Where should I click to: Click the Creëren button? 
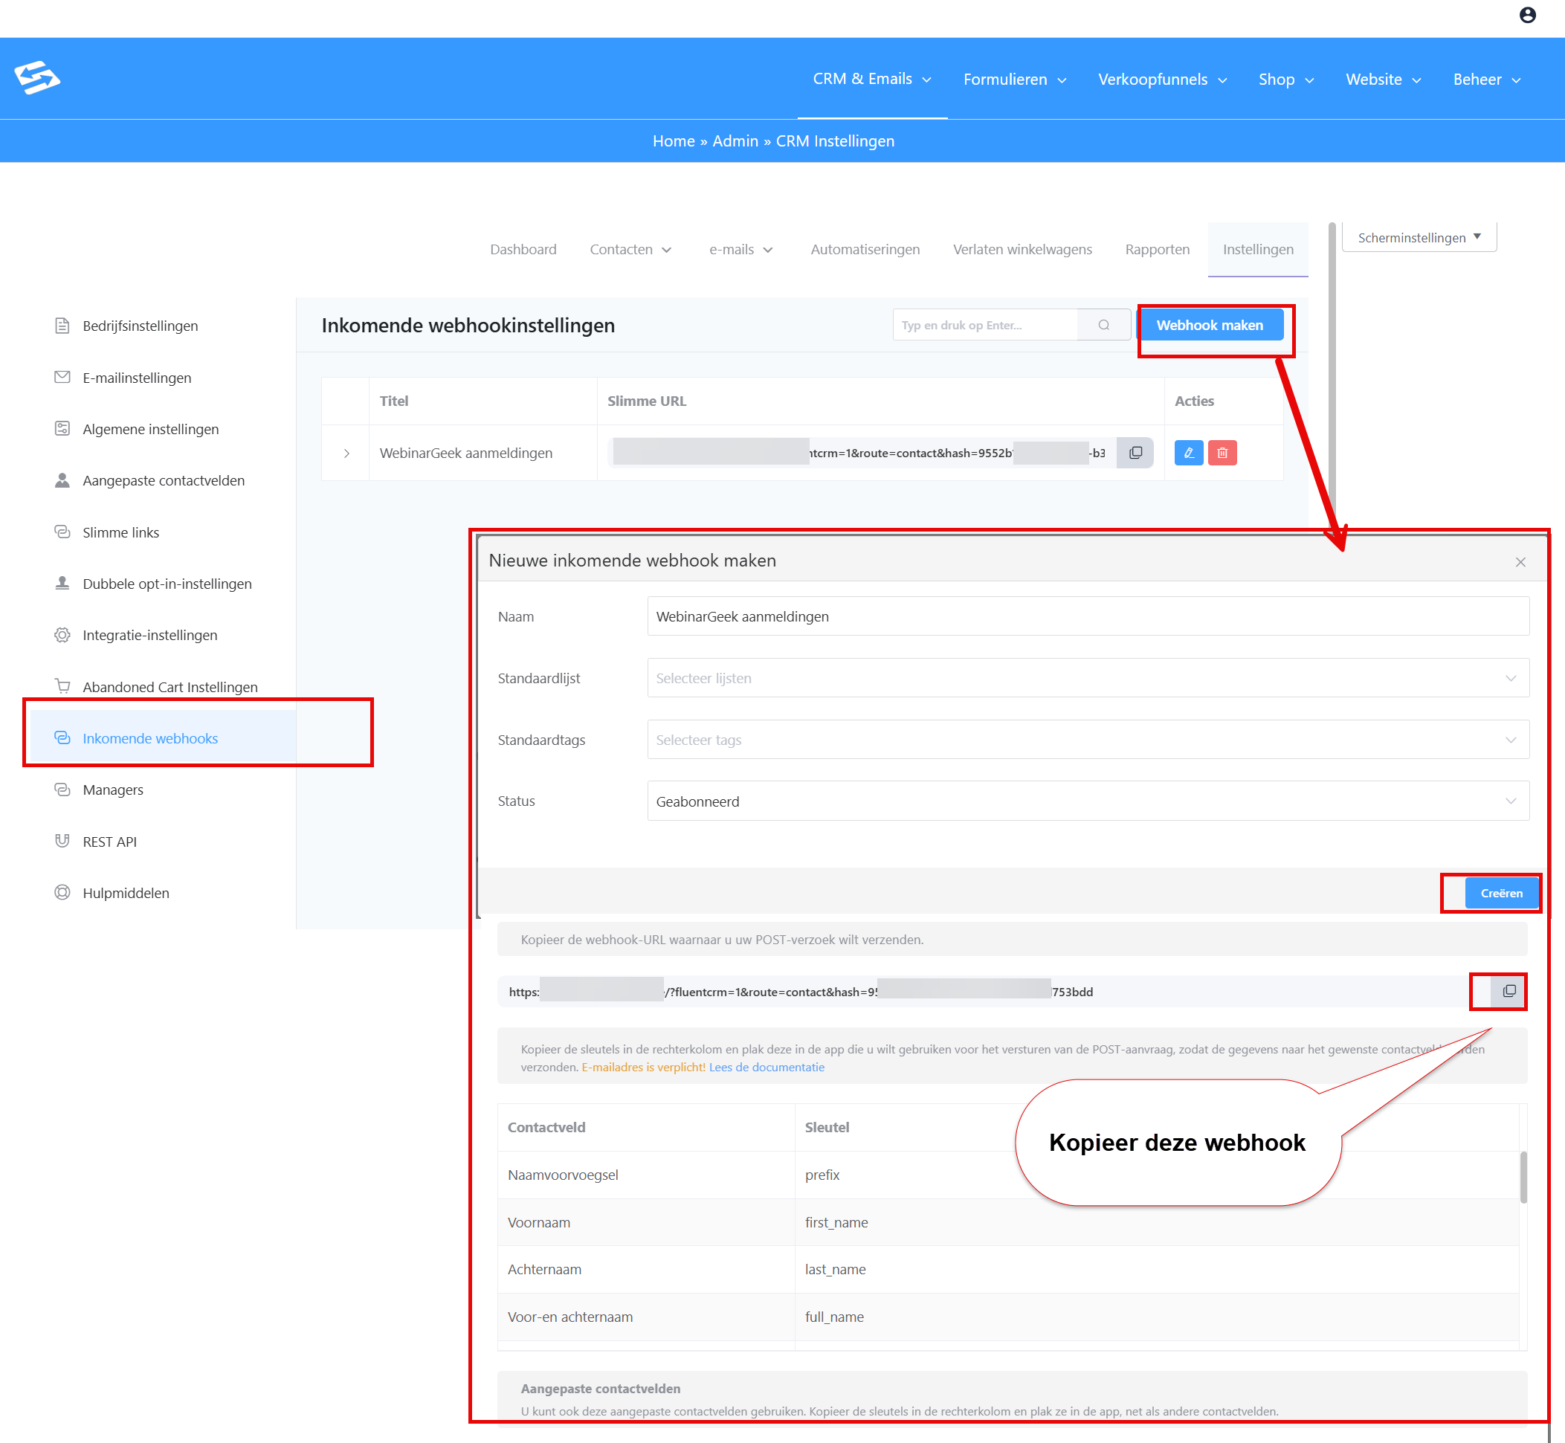1500,893
